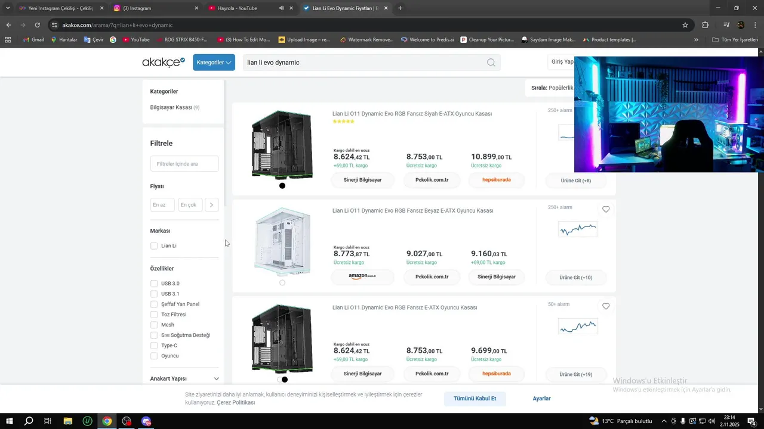The image size is (764, 429).
Task: Expand the Anakart Yapısı filter section
Action: tap(184, 378)
